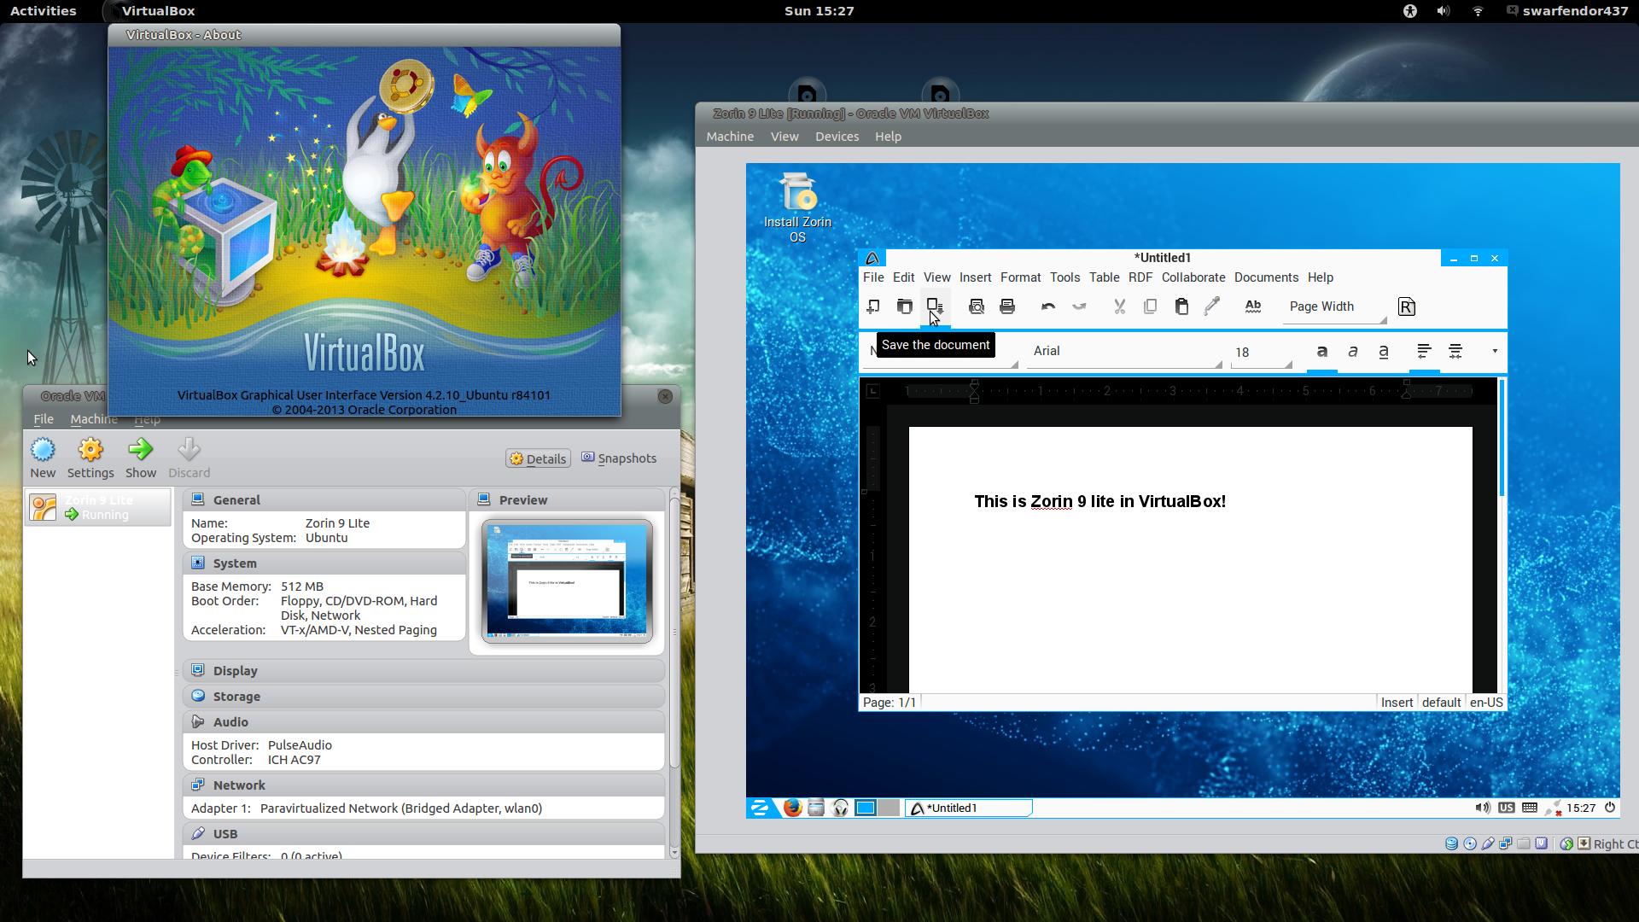Image resolution: width=1639 pixels, height=922 pixels.
Task: Toggle bold formatting in AbiWord
Action: 1322,352
